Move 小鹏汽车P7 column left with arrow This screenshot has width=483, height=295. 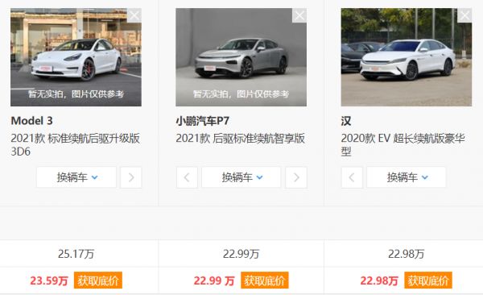pyautogui.click(x=187, y=177)
